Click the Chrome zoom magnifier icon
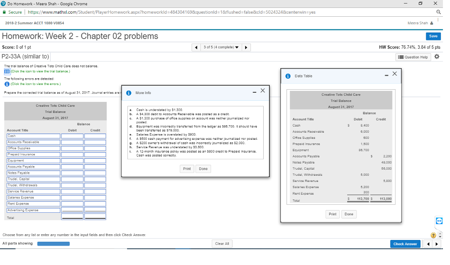Viewport: 450px width, 265px height. coord(439,12)
